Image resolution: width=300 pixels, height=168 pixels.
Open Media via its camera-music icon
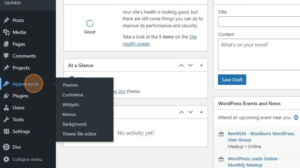[6, 32]
